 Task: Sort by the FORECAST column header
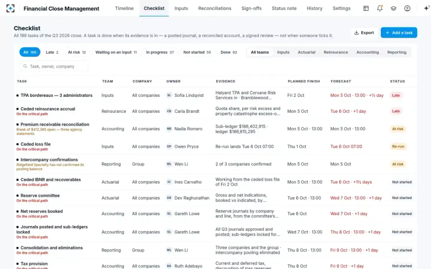[341, 81]
